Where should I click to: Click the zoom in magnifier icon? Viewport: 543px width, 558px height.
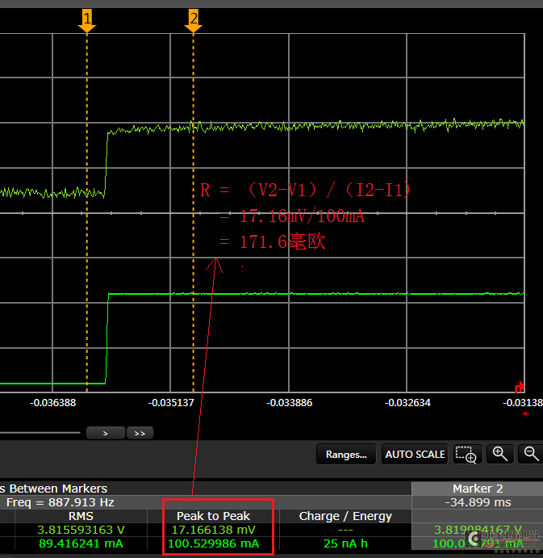pyautogui.click(x=500, y=454)
